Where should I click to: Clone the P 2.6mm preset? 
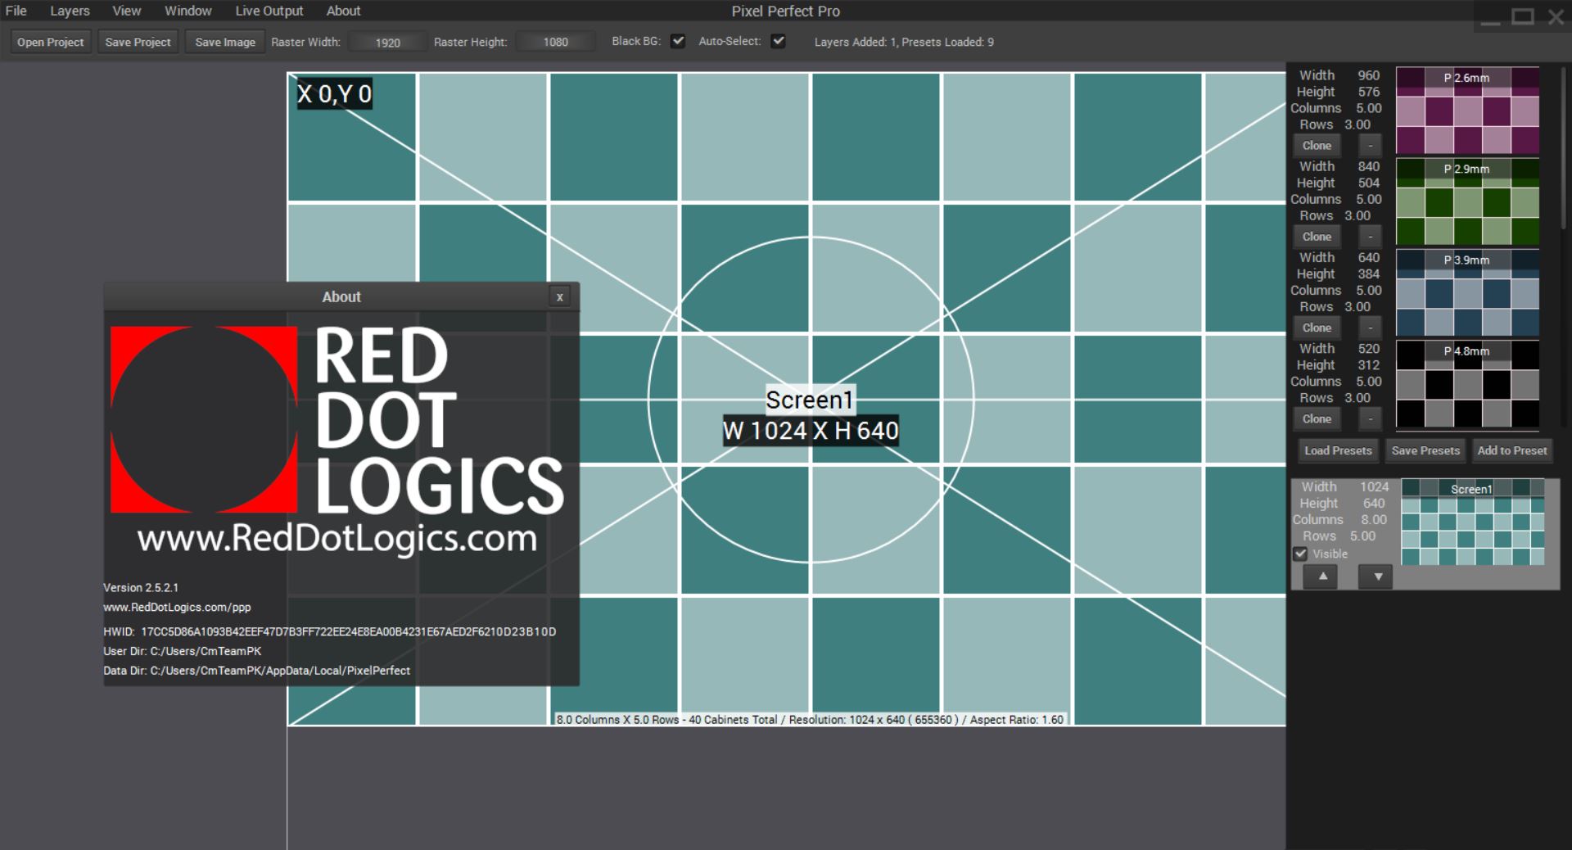point(1317,146)
